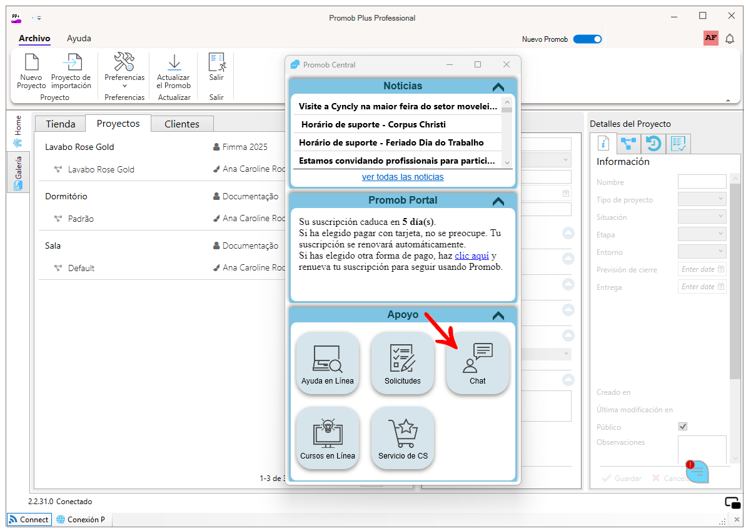
Task: Select the Dormitório project row
Action: point(162,196)
